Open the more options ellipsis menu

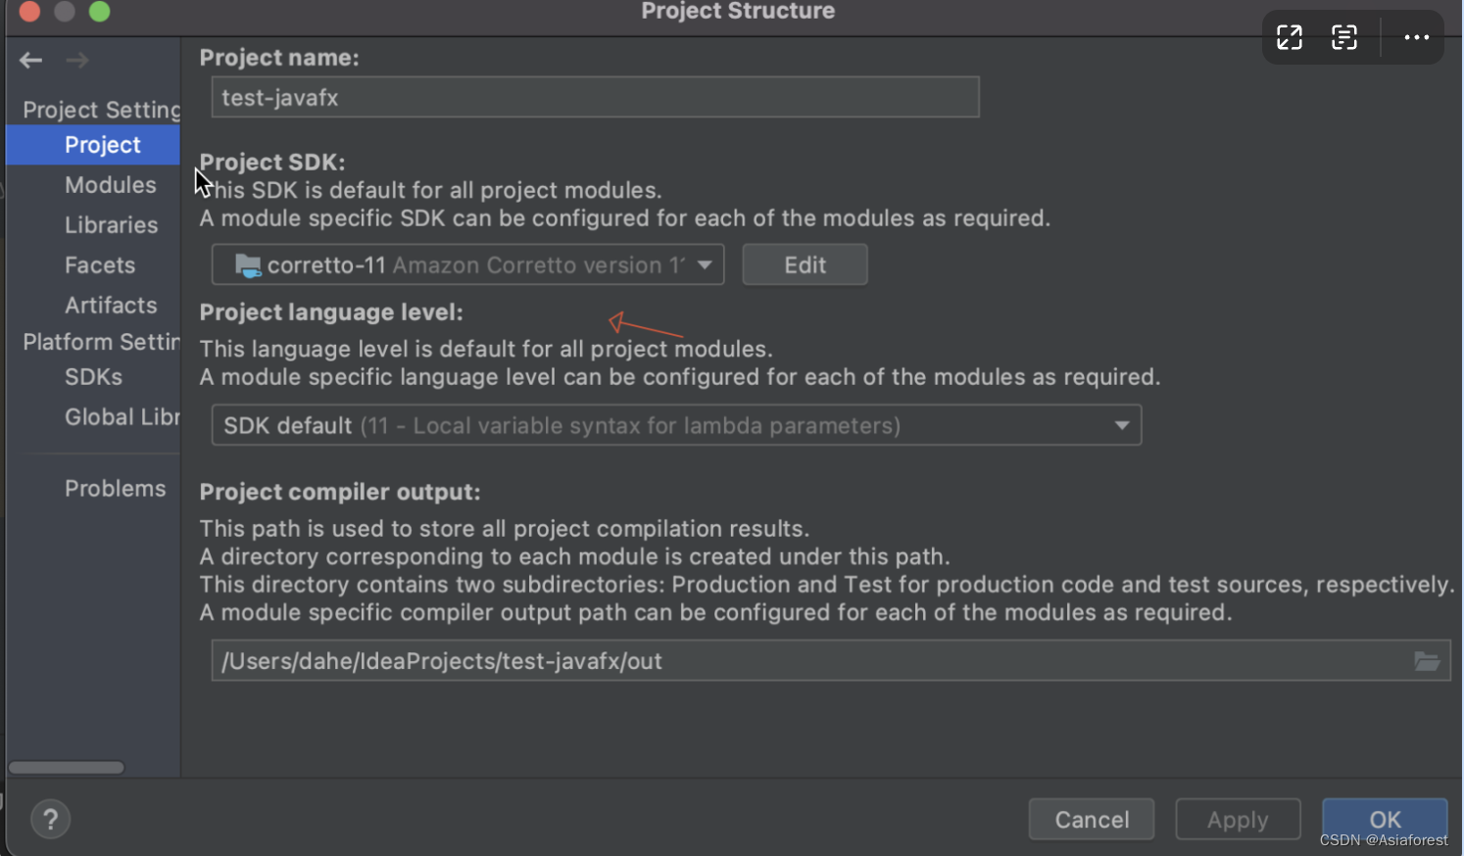tap(1416, 37)
